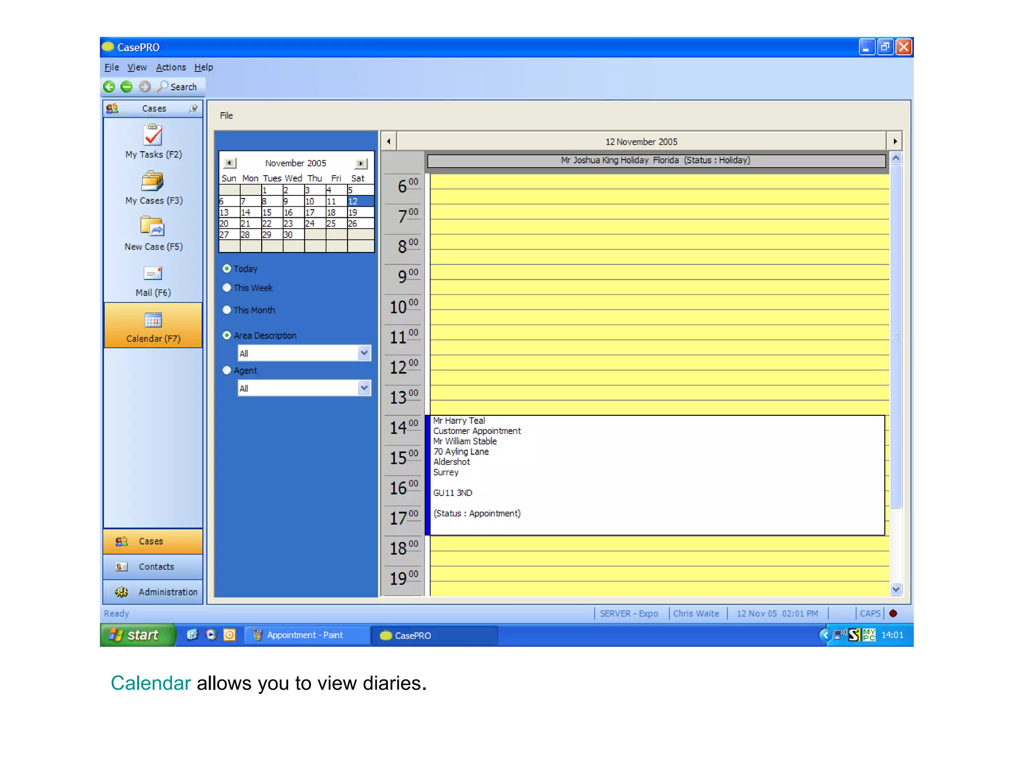Select the Today radio button
Image resolution: width=1017 pixels, height=762 pixels.
click(x=227, y=268)
